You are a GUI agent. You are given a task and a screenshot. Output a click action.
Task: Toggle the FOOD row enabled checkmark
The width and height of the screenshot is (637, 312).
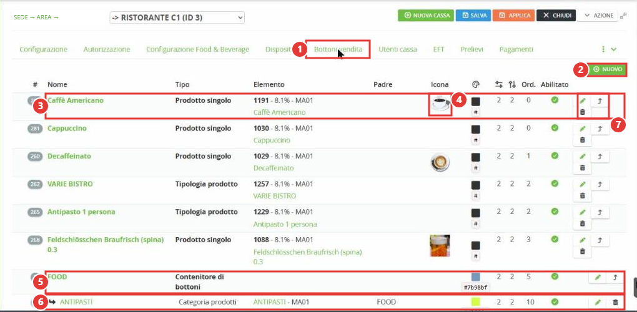[555, 276]
